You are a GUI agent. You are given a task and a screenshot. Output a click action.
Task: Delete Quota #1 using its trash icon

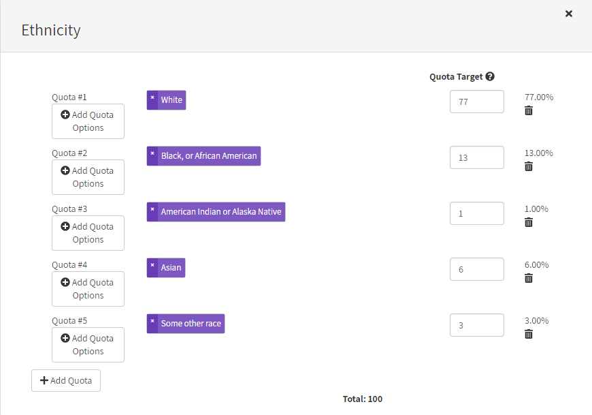[529, 110]
